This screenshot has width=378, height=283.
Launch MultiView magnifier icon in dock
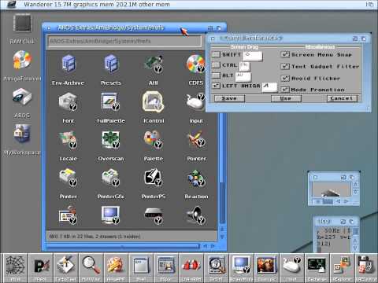coord(91,267)
